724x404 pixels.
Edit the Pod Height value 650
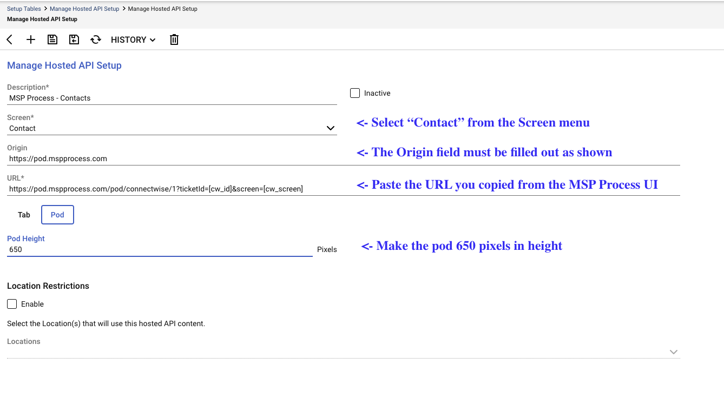click(160, 249)
